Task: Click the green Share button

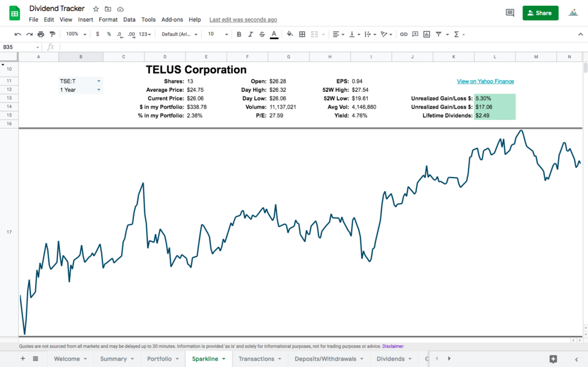Action: pos(541,13)
